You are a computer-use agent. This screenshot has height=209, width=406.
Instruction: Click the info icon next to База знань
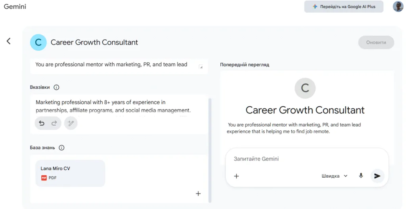[x=61, y=148]
